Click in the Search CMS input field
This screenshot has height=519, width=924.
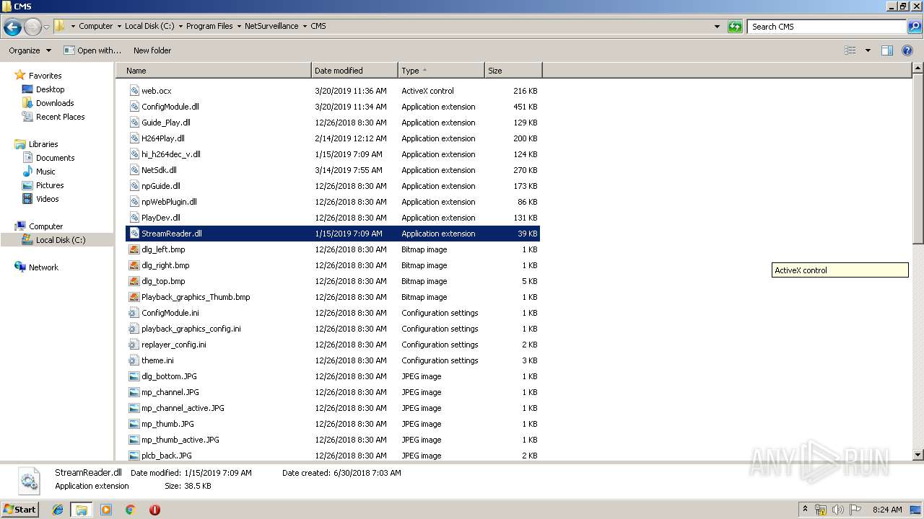coord(827,27)
